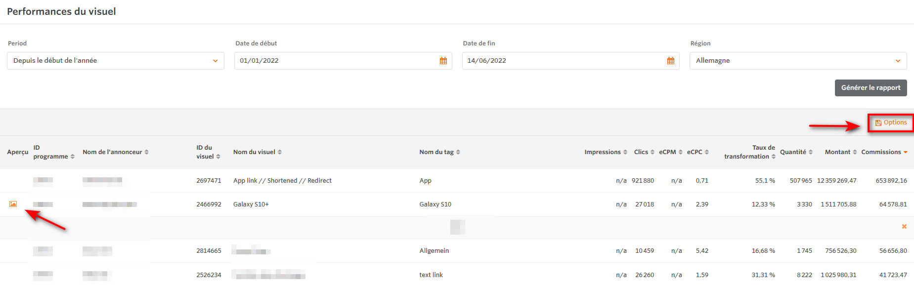Select visual ID 2697471

click(x=209, y=181)
